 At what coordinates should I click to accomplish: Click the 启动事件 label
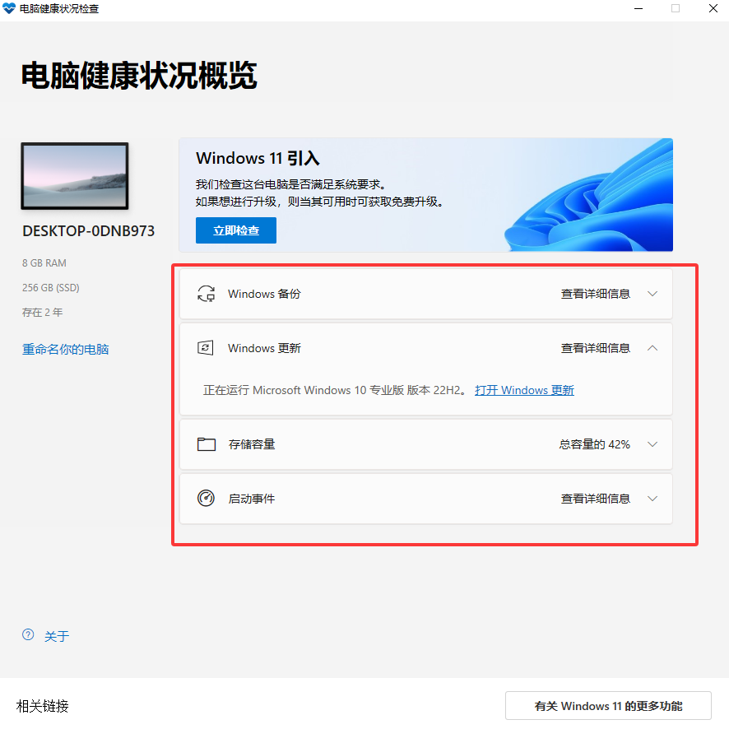[252, 499]
